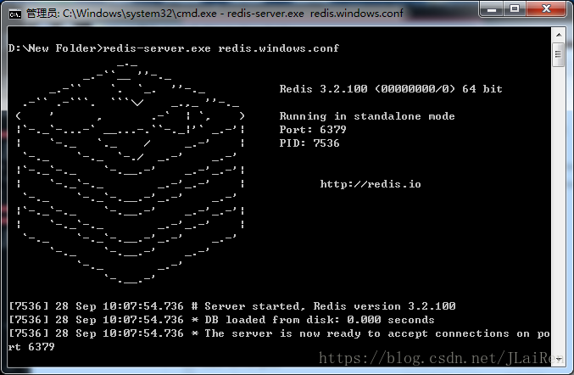Image resolution: width=574 pixels, height=375 pixels.
Task: Click the 'DB loaded from disk: 0.000 seconds' log line
Action: pyautogui.click(x=221, y=320)
